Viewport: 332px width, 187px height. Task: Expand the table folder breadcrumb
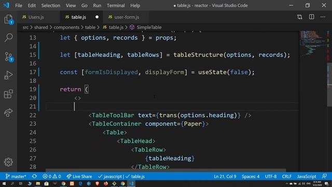coord(90,28)
